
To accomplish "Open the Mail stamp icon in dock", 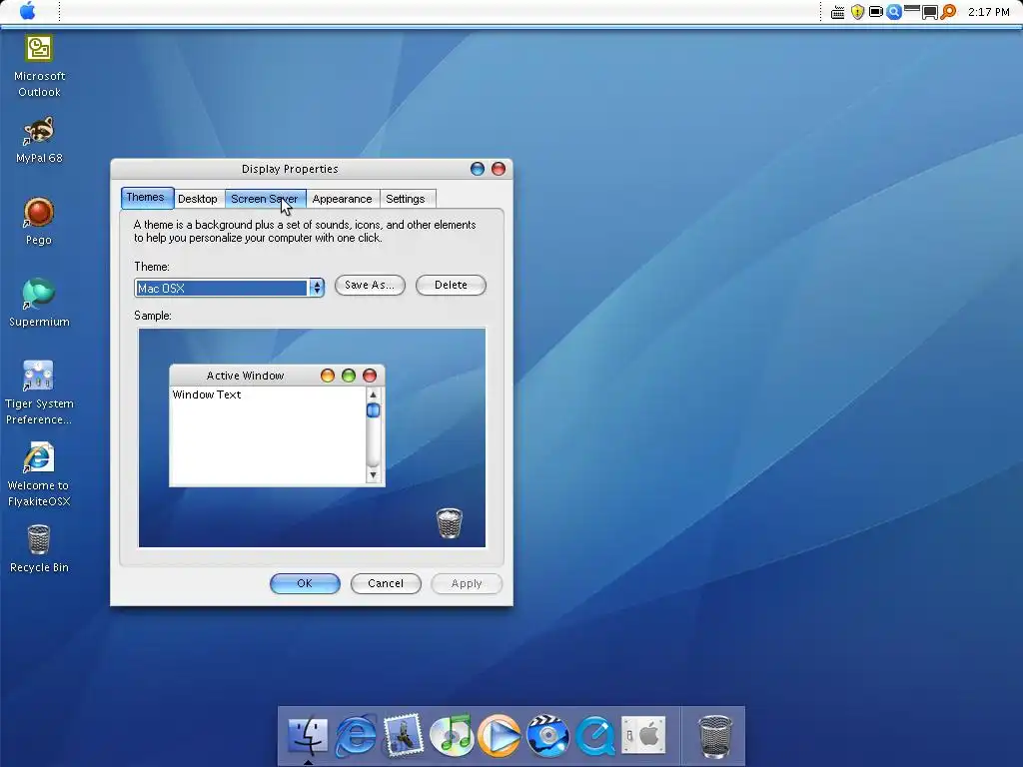I will pos(404,735).
